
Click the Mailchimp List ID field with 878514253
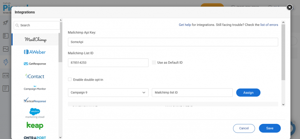108,63
